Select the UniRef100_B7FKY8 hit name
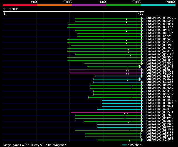 [x=160, y=58]
